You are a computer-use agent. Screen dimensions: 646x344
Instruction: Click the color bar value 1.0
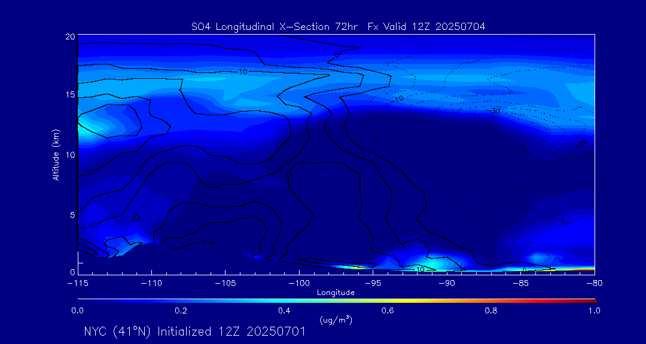tap(595, 311)
